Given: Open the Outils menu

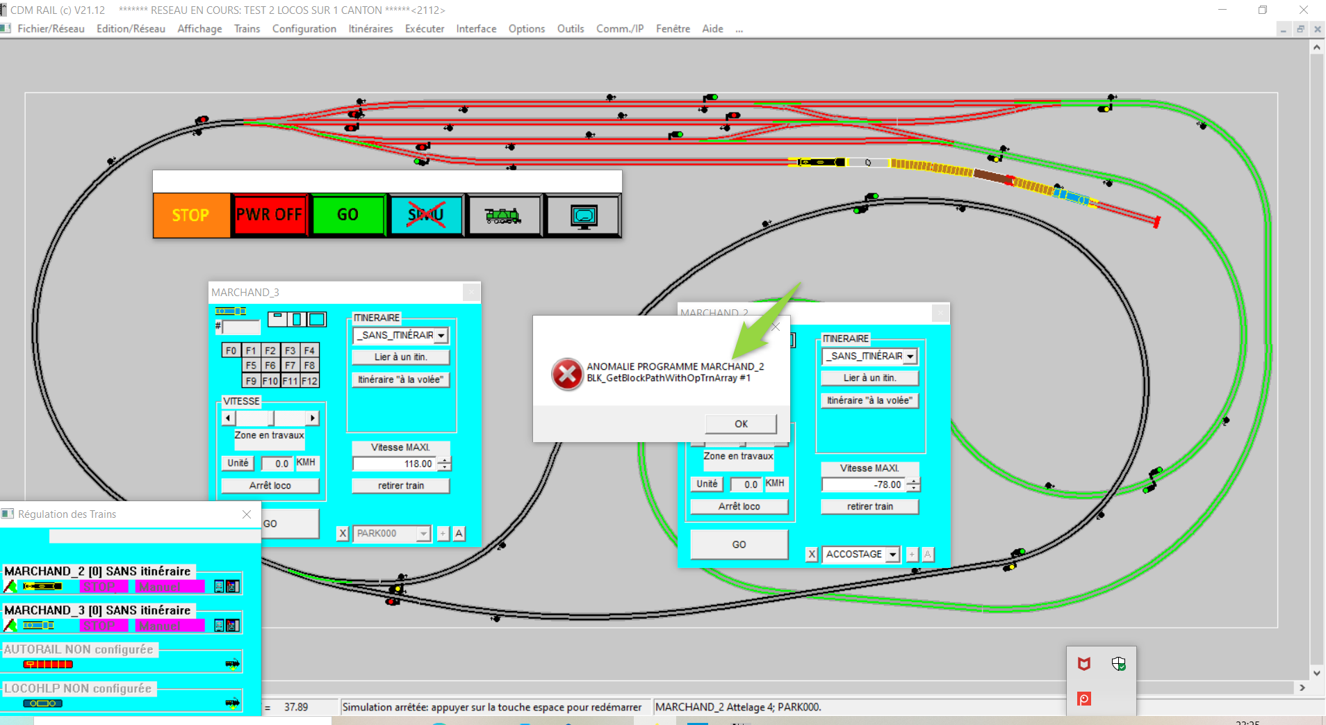Looking at the screenshot, I should 571,28.
